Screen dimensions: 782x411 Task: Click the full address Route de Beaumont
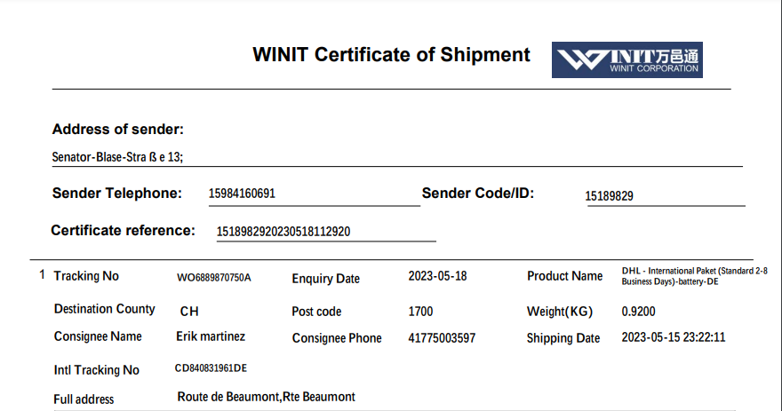(x=267, y=397)
